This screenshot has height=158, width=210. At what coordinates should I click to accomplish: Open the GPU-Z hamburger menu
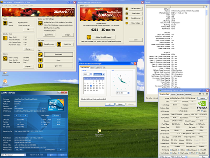(206, 94)
